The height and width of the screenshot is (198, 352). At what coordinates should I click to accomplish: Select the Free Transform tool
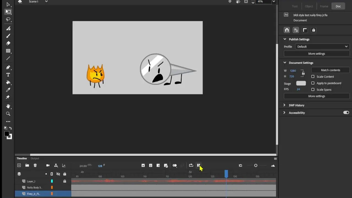point(8,12)
